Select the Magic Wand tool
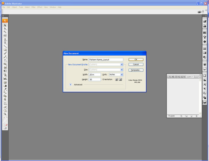The width and height of the screenshot is (209, 161). point(5,32)
